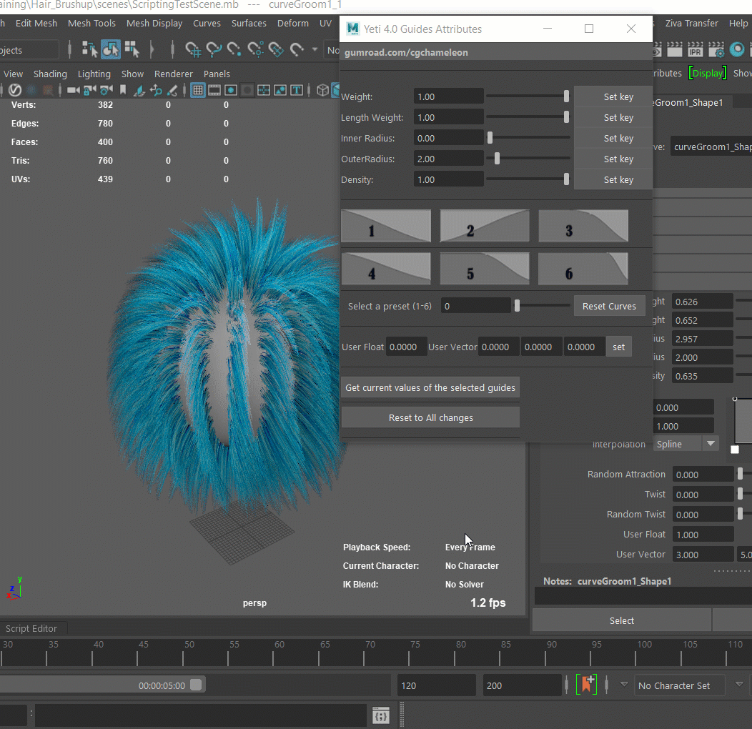Toggle safe title display icon
This screenshot has width=752, height=729.
click(297, 89)
